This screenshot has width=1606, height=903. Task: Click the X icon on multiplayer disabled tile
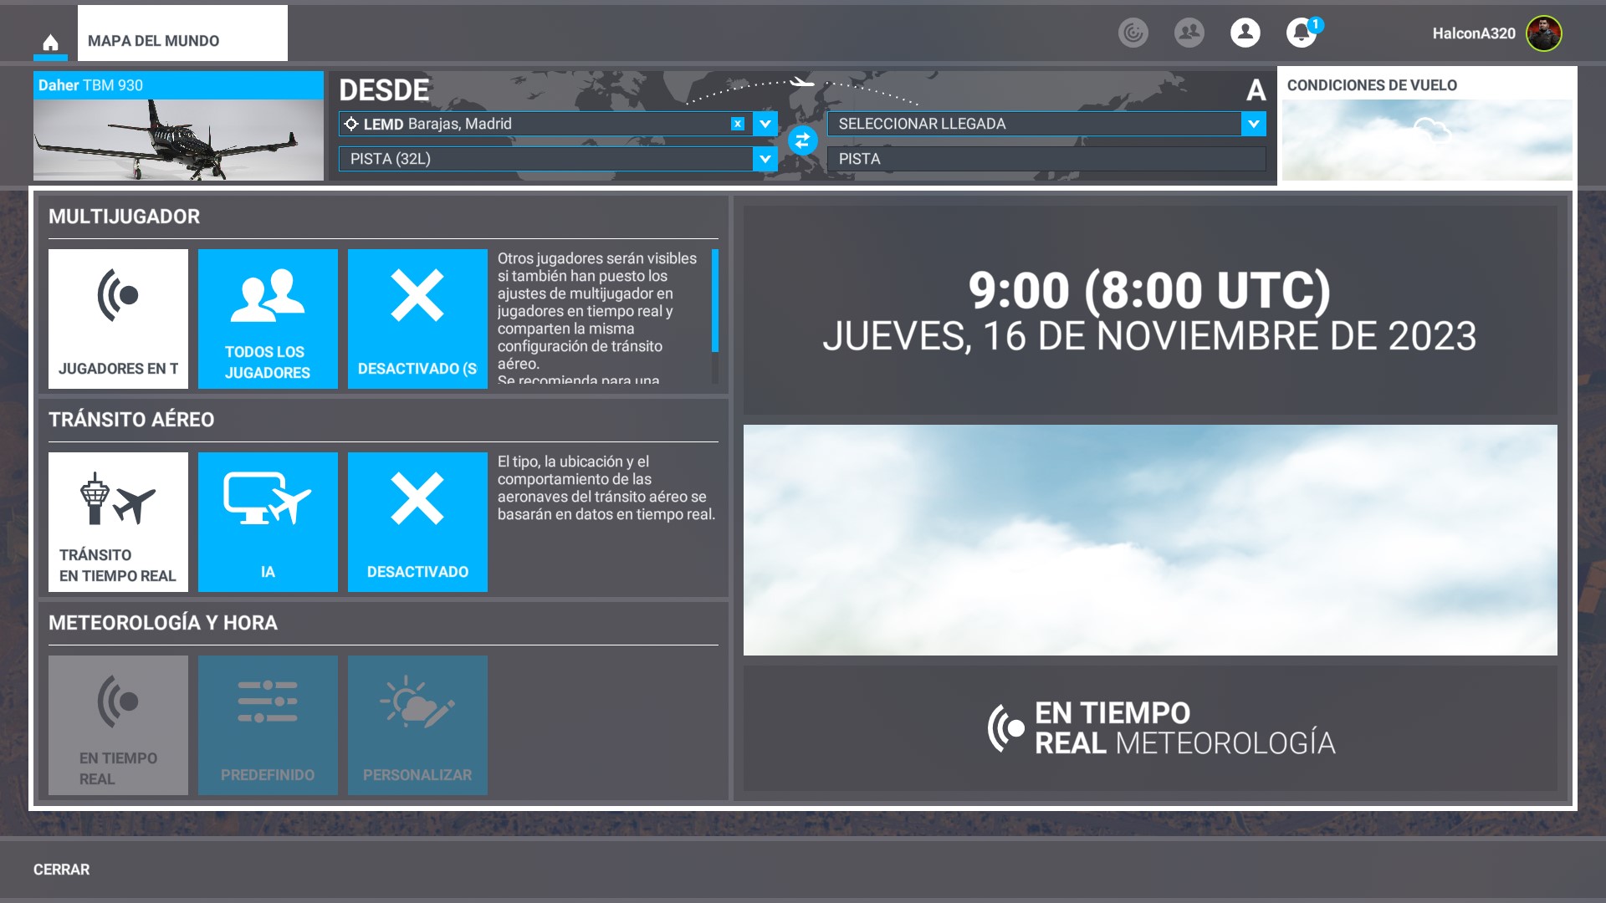(x=417, y=295)
